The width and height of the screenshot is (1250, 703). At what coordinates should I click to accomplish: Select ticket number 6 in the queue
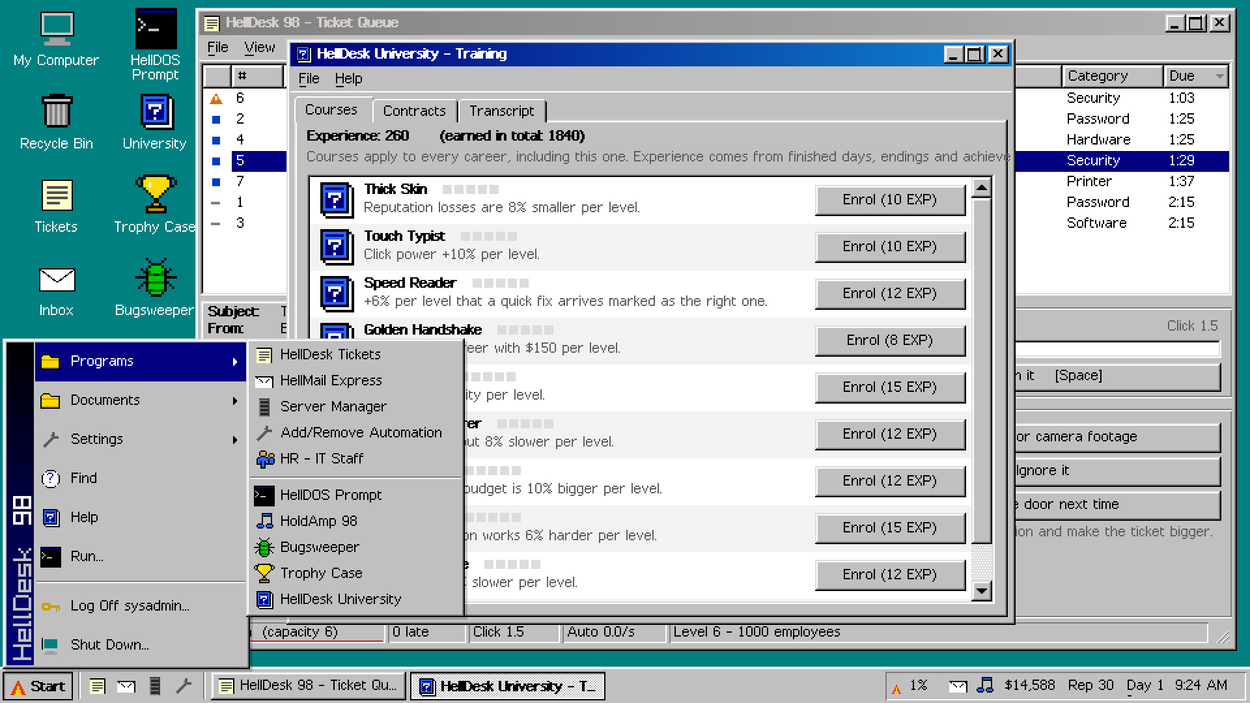coord(245,98)
